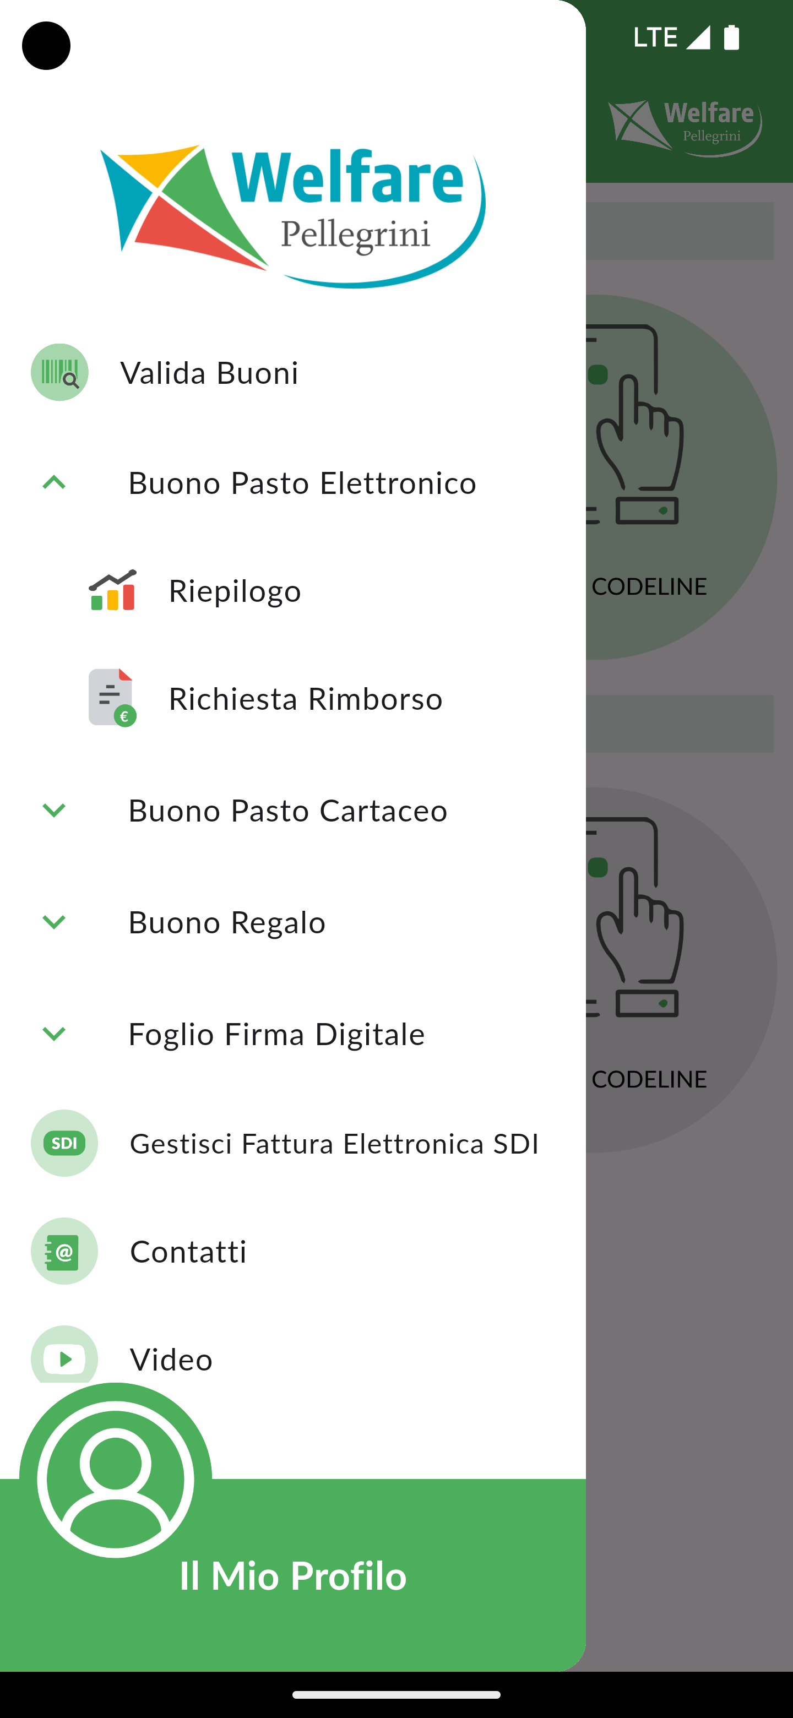This screenshot has width=793, height=1718.
Task: Open the Riepilogo chart icon
Action: click(x=112, y=590)
